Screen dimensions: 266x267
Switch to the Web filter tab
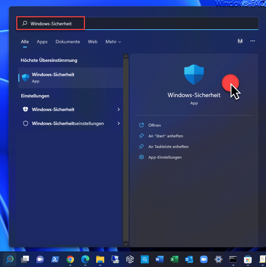point(93,42)
